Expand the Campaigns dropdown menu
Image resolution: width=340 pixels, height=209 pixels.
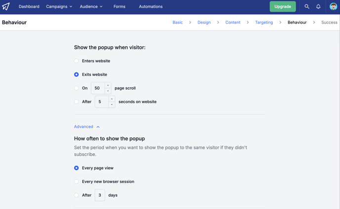point(59,6)
